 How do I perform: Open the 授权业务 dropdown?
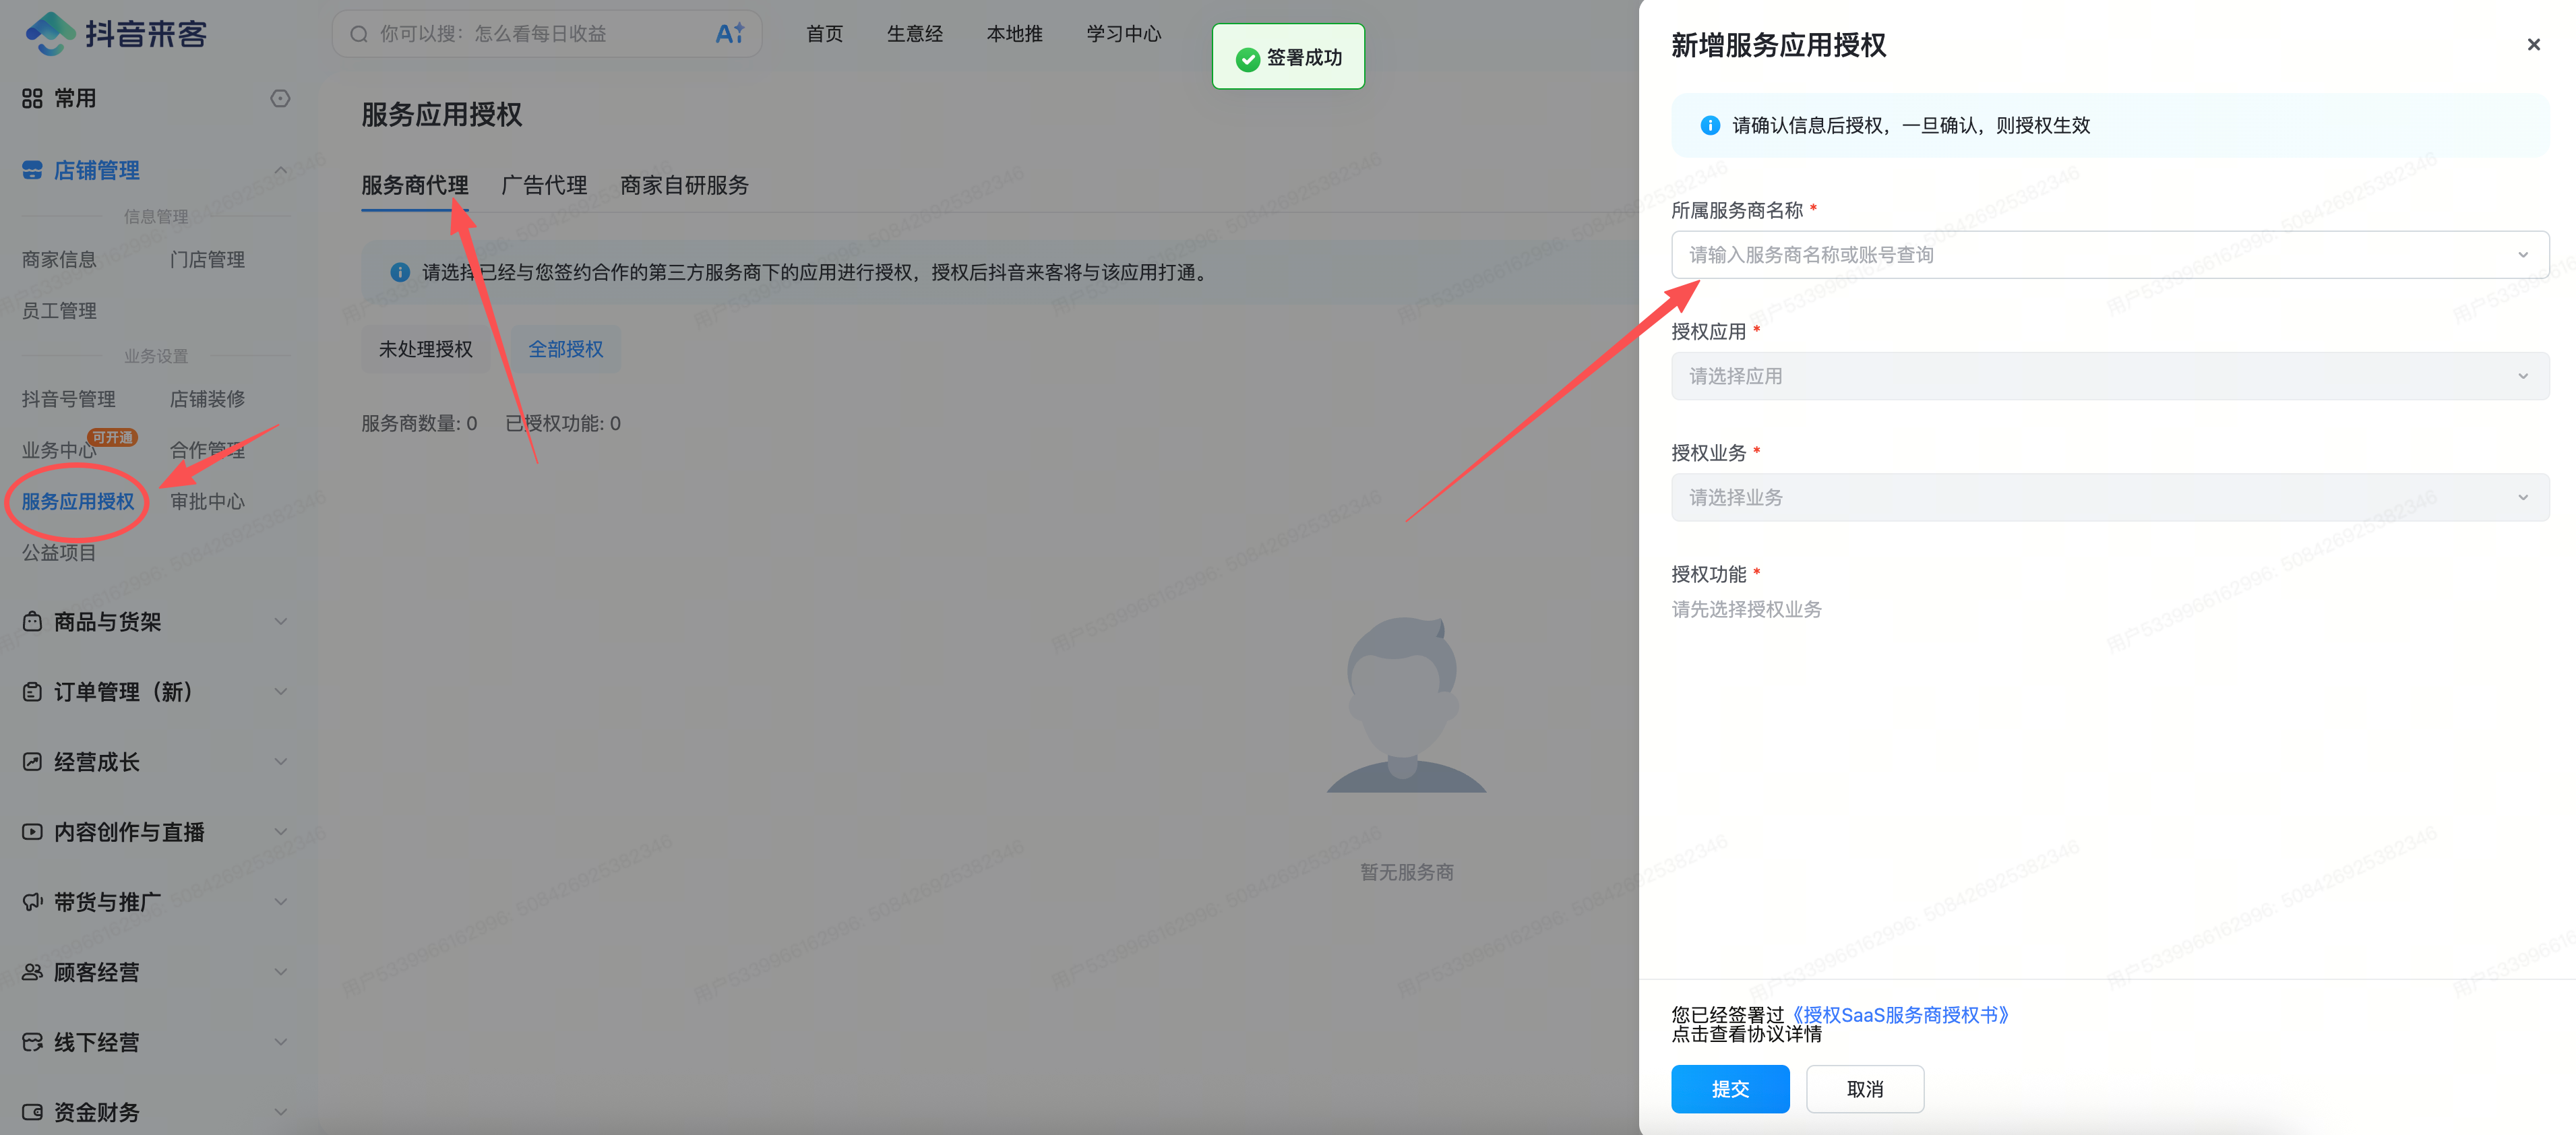click(2109, 497)
